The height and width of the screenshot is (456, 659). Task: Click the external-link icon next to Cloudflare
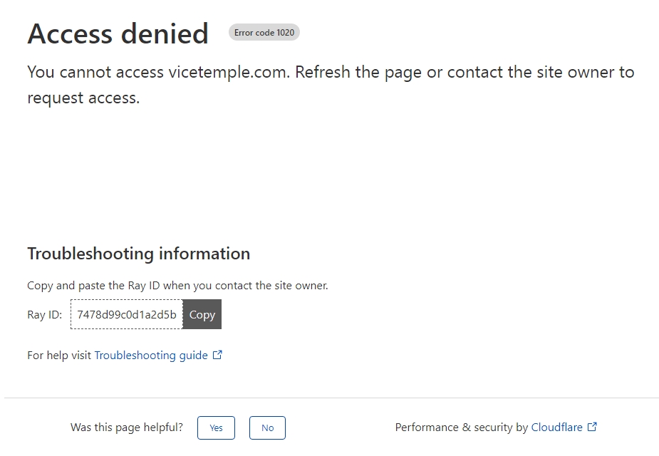[592, 427]
